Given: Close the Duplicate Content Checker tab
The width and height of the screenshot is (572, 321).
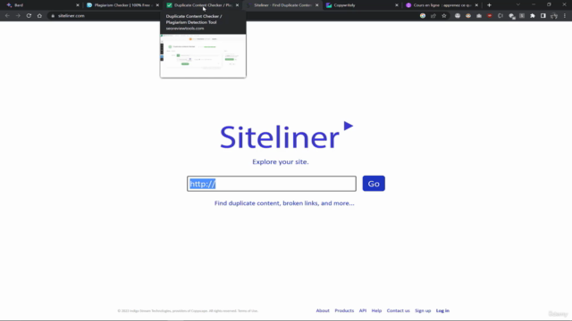Looking at the screenshot, I should pyautogui.click(x=237, y=5).
